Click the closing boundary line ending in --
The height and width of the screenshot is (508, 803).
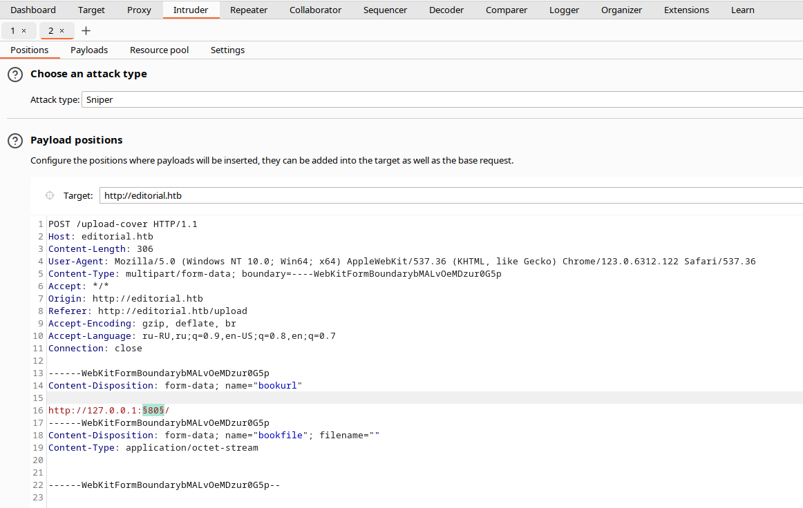point(164,485)
